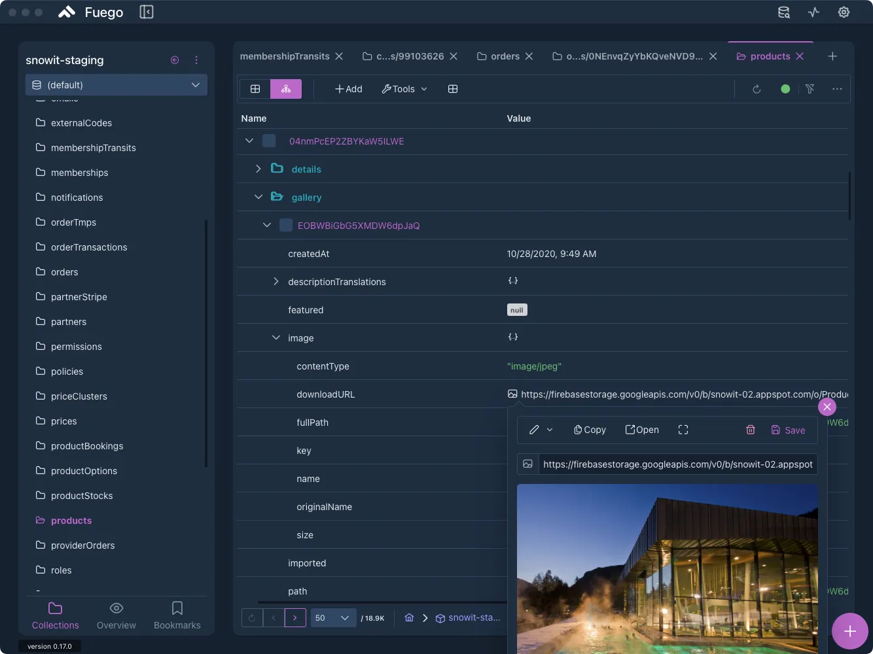This screenshot has height=654, width=873.
Task: Expand descriptionTranslations field
Action: pyautogui.click(x=276, y=281)
